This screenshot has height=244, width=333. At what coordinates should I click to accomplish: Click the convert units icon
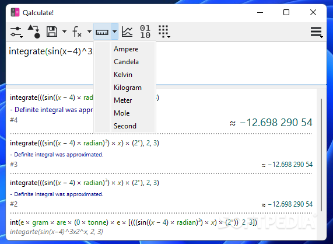(34, 32)
